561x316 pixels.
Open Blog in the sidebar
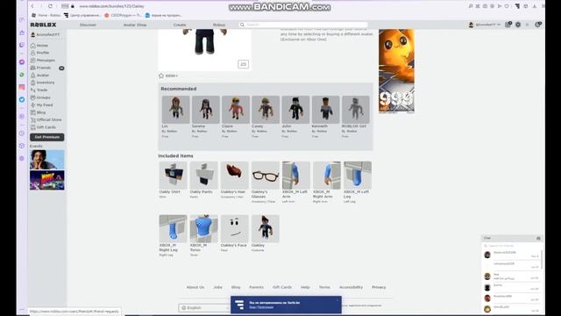tap(38, 112)
